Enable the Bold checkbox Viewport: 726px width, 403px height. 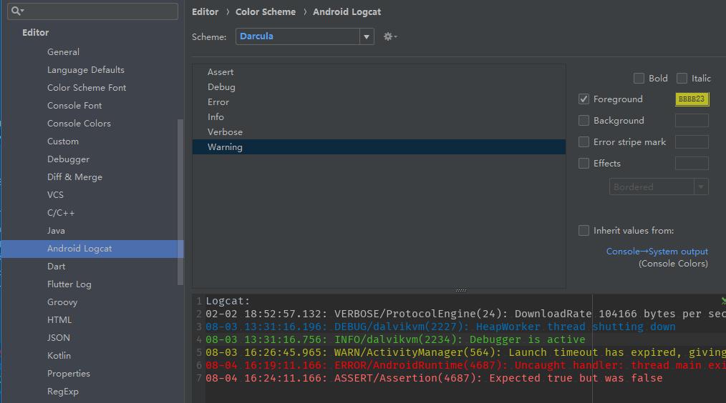[639, 79]
